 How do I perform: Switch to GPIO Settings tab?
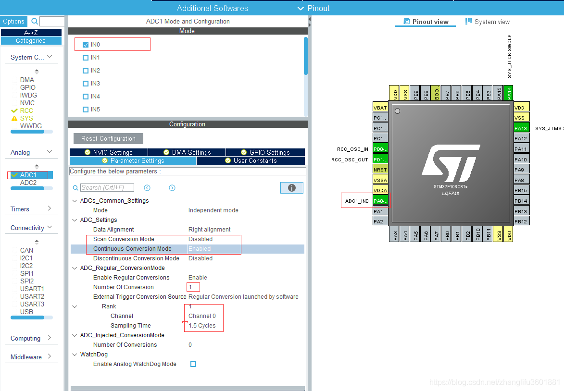pos(265,152)
